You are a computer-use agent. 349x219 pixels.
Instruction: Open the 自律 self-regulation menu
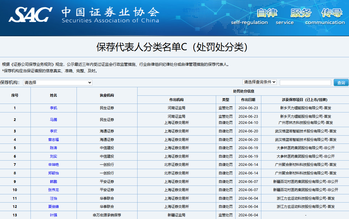coord(267,13)
